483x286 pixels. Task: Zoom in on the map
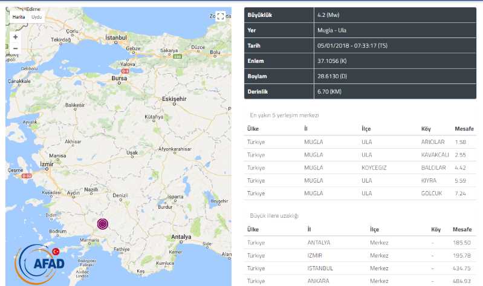pyautogui.click(x=15, y=37)
